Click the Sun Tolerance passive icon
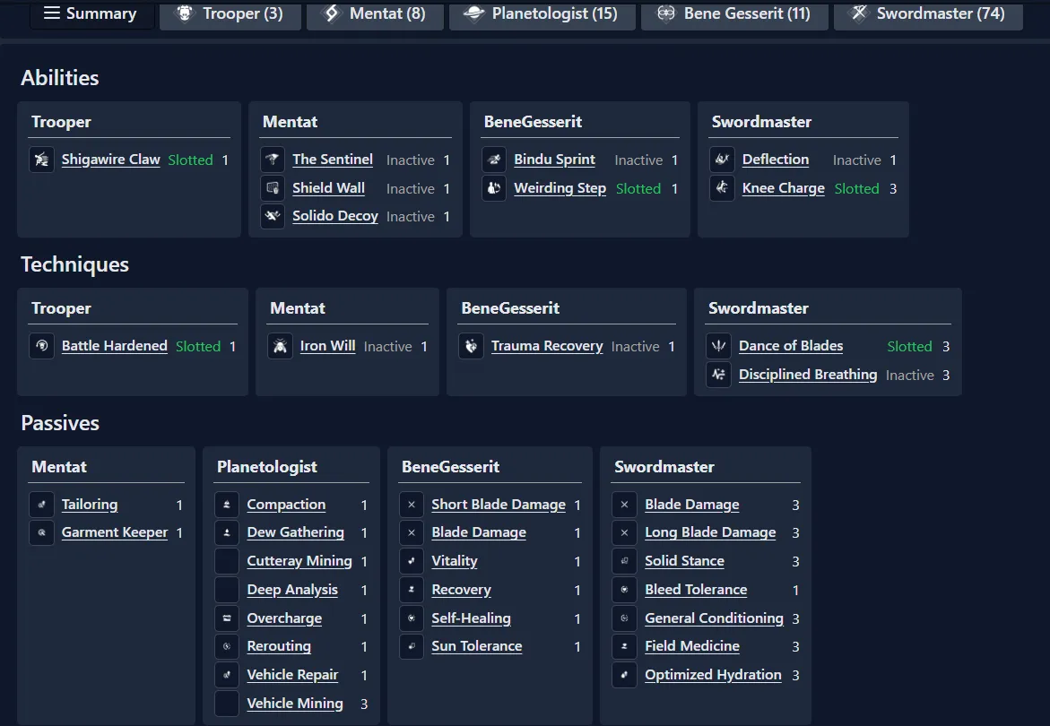This screenshot has height=726, width=1050. [x=412, y=647]
